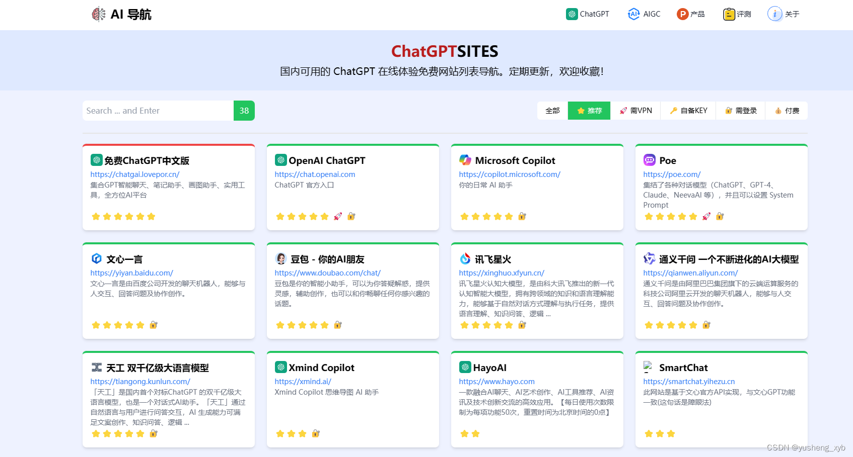Open the https://chat.openai.com link
Image resolution: width=853 pixels, height=457 pixels.
[315, 174]
